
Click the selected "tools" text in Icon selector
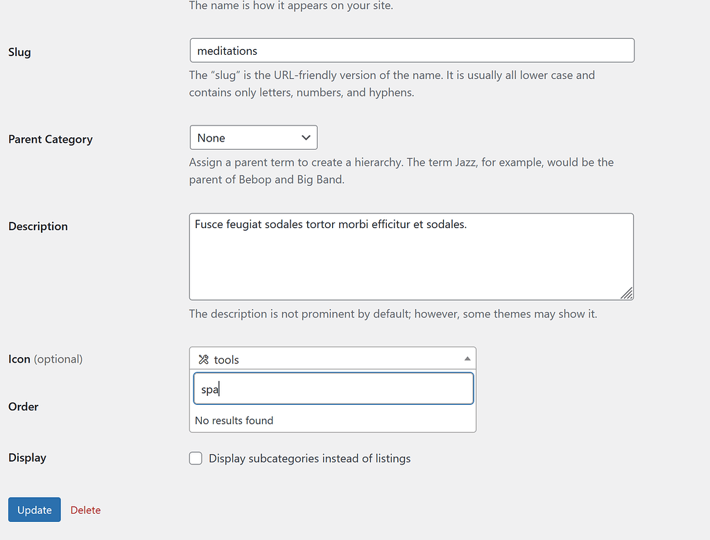click(x=227, y=360)
